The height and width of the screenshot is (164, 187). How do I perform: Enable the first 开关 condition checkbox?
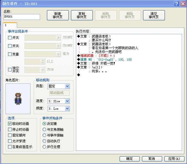point(10,37)
